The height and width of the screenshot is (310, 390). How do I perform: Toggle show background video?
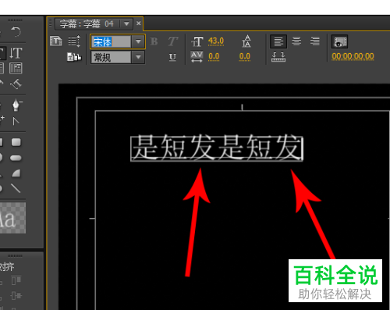point(339,41)
